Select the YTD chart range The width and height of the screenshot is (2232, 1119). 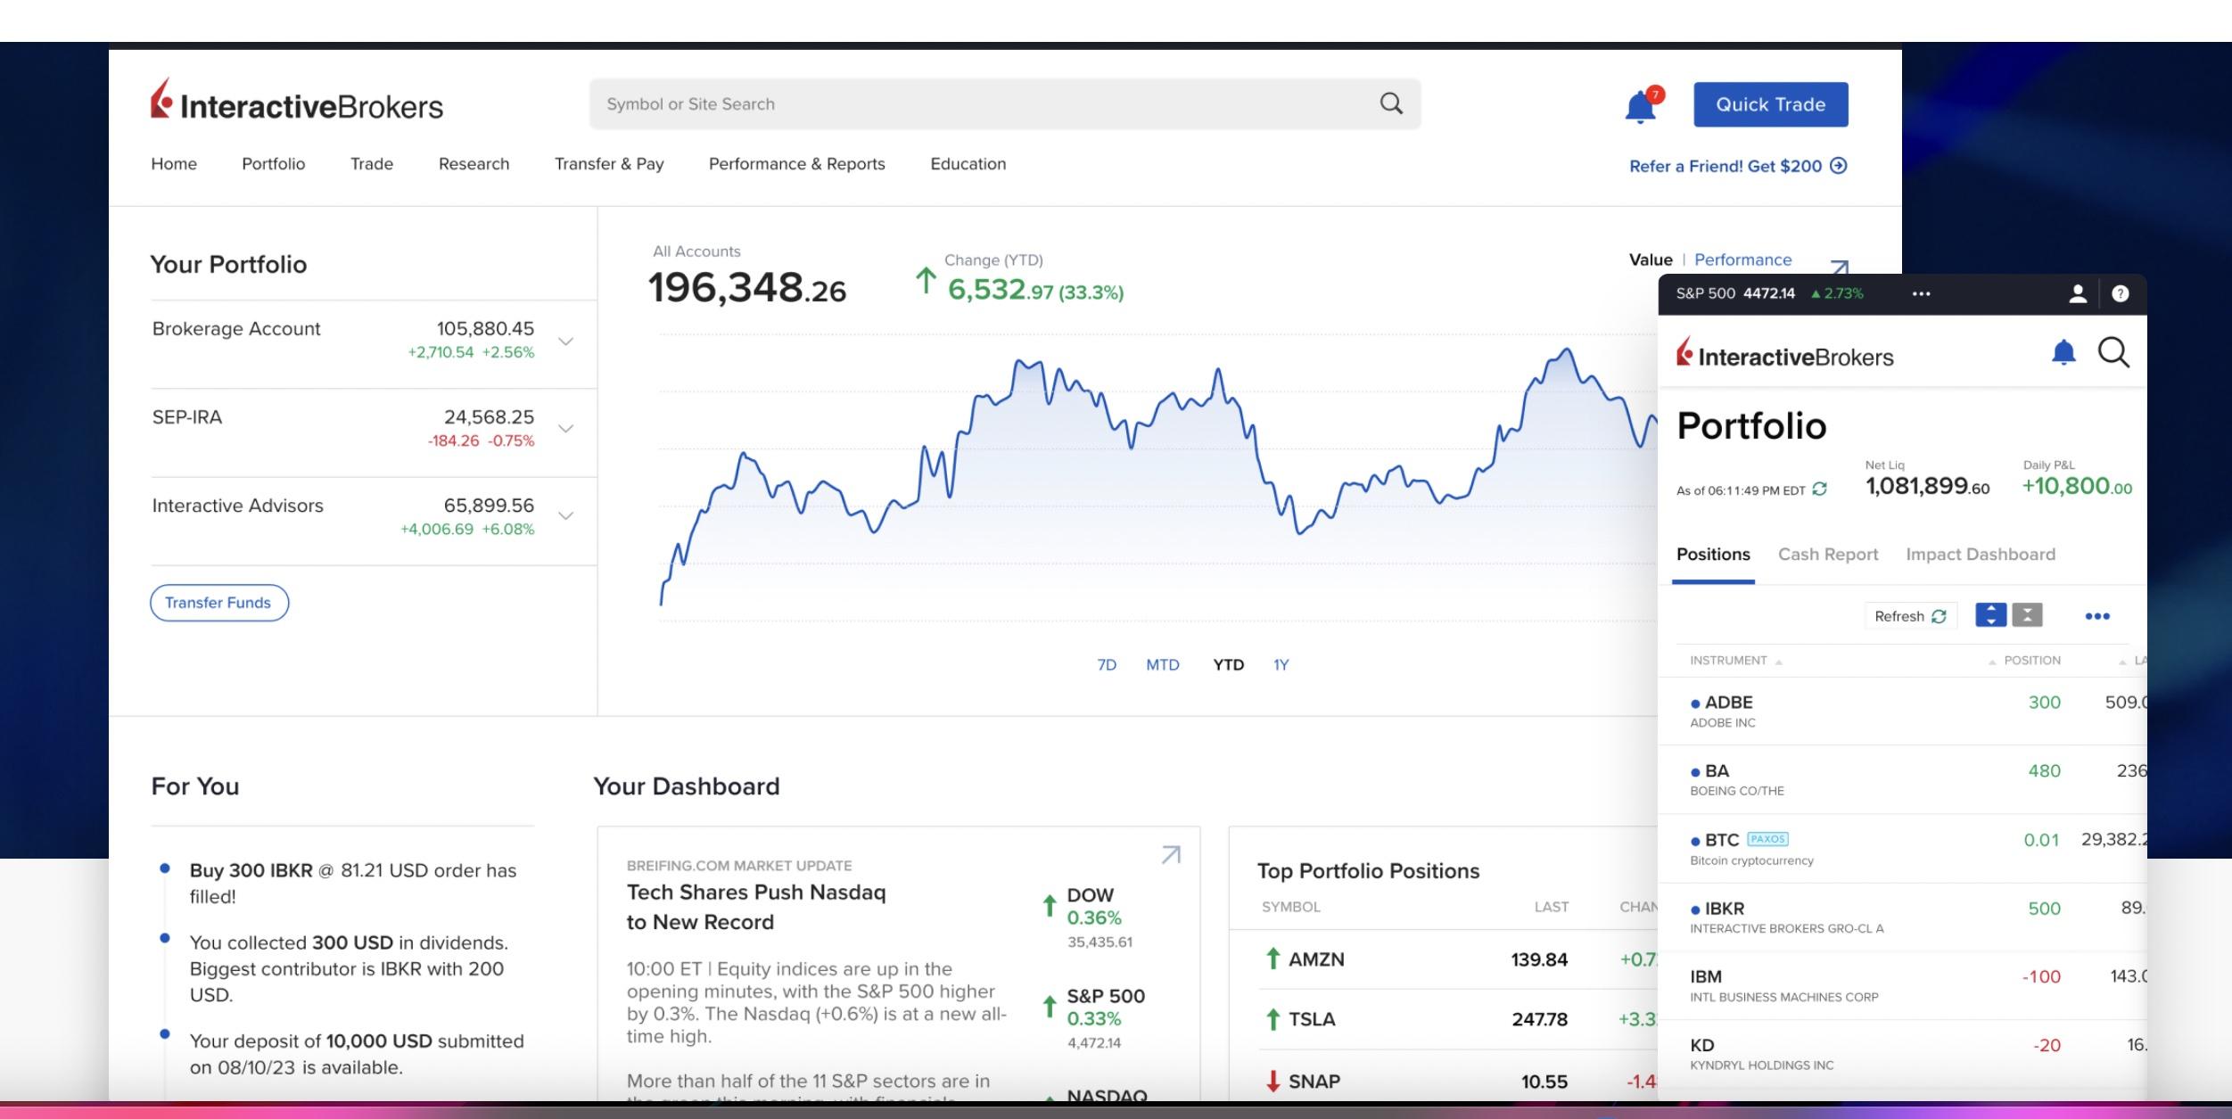coord(1228,664)
